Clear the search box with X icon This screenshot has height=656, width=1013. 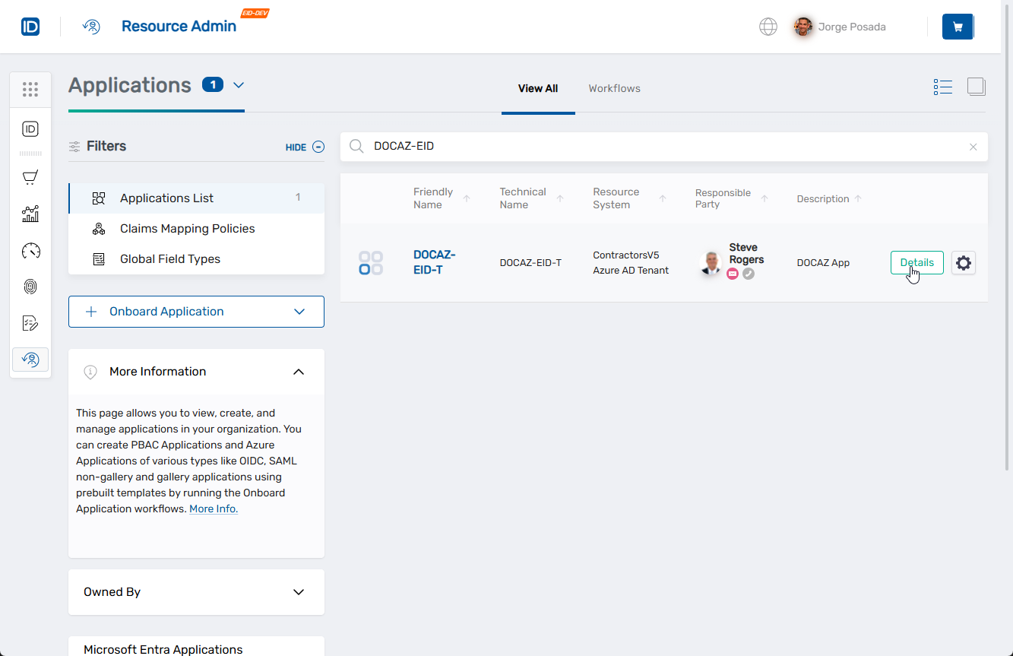pos(973,147)
